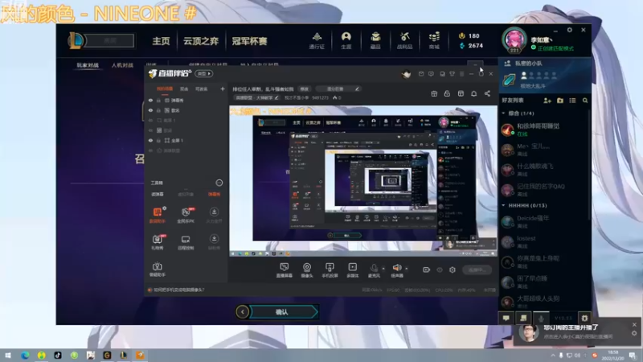Toggle visibility of the 截屏 1 layer

point(150,120)
